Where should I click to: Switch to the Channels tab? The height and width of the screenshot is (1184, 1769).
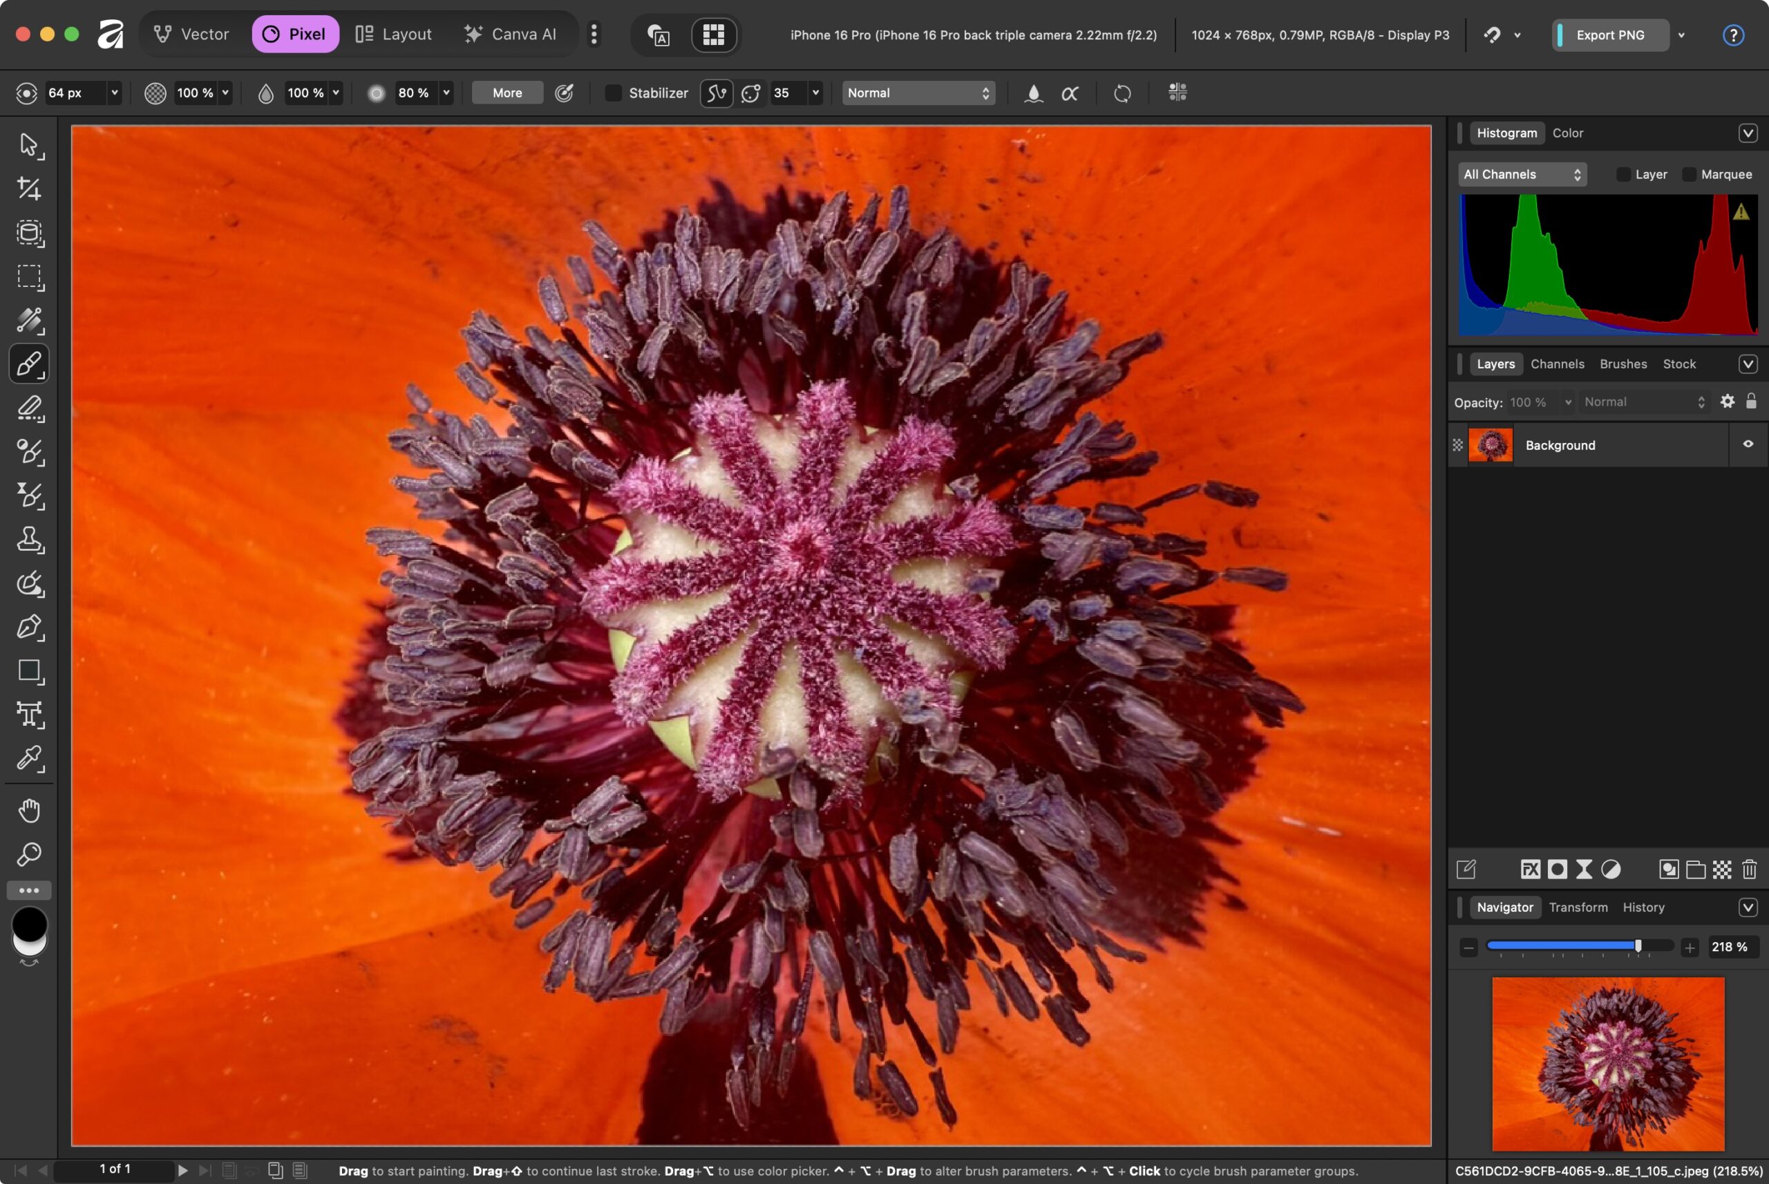pyautogui.click(x=1557, y=364)
